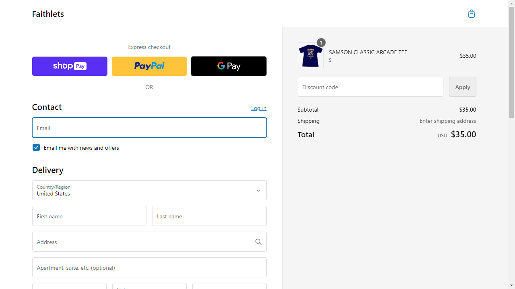Open the Country/Region dropdown

click(x=149, y=190)
